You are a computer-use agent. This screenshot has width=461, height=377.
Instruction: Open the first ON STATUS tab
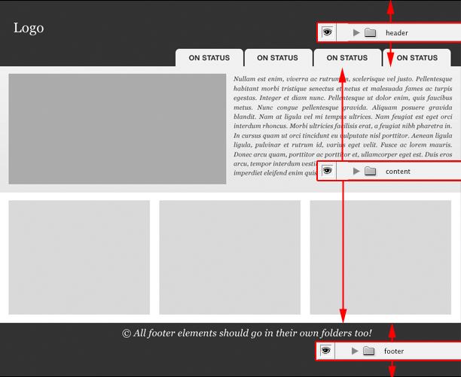tap(209, 58)
